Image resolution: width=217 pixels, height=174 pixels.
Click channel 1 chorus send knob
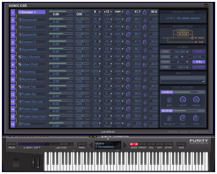point(129,13)
